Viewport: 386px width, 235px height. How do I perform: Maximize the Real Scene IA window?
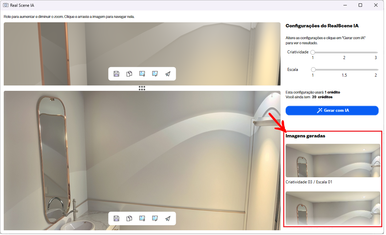[x=360, y=5]
